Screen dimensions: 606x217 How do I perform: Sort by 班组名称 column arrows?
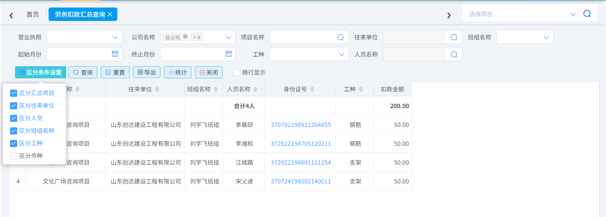[x=216, y=89]
